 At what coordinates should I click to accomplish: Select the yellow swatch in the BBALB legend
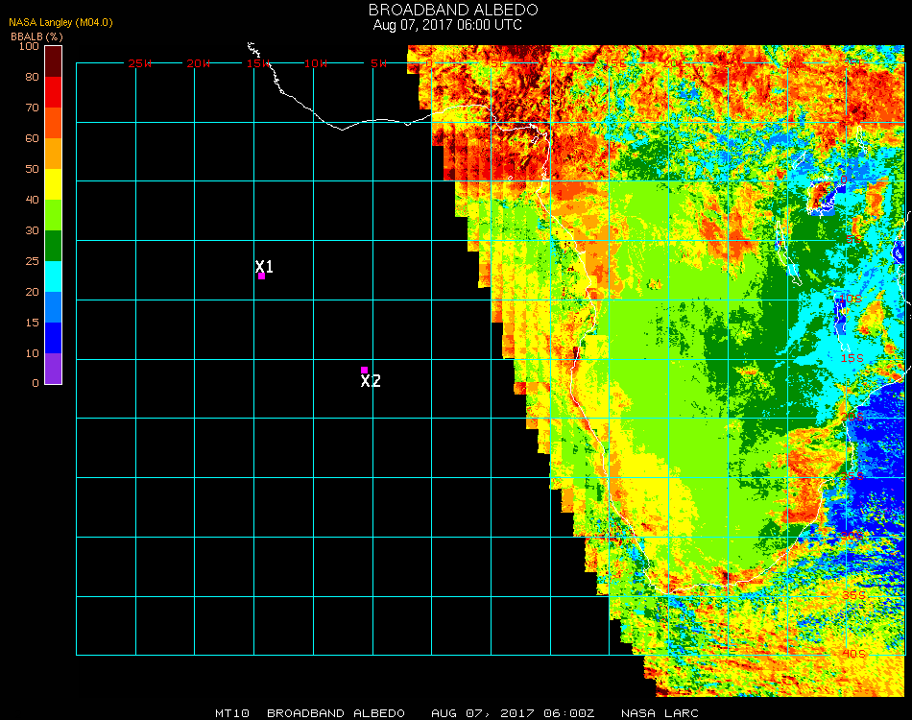click(x=54, y=184)
